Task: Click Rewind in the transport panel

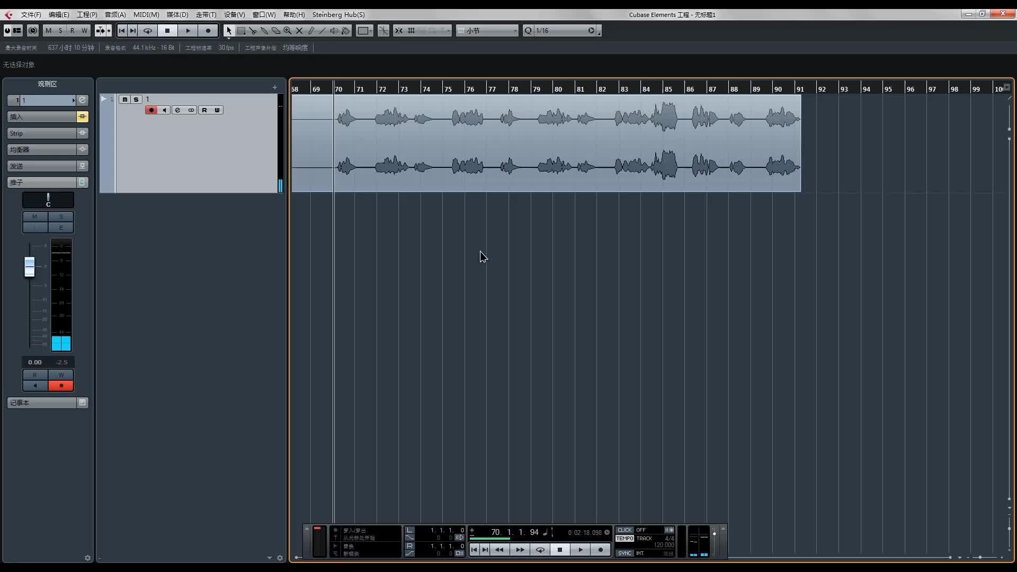Action: click(499, 550)
